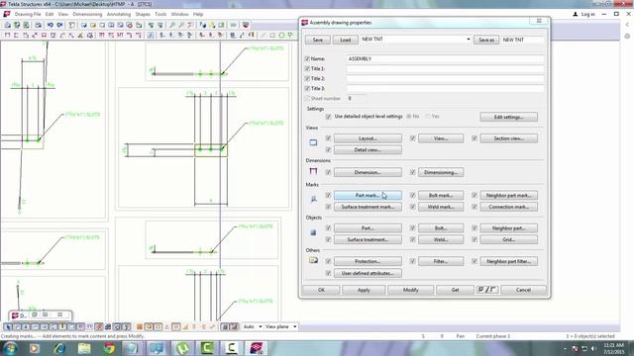Viewport: 634px width, 356px height.
Task: Click the Protection button
Action: pyautogui.click(x=368, y=261)
